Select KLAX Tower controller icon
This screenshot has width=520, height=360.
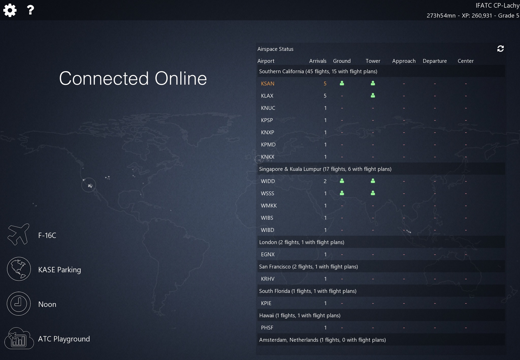pyautogui.click(x=373, y=95)
